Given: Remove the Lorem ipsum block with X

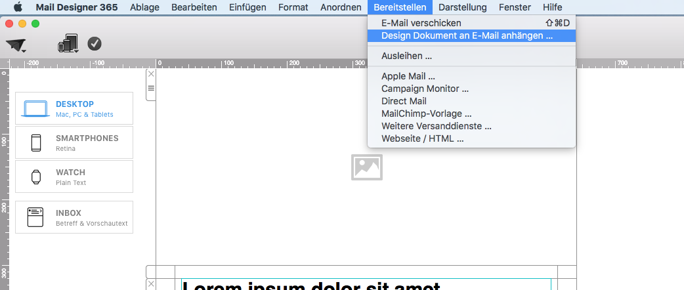Looking at the screenshot, I should 151,284.
